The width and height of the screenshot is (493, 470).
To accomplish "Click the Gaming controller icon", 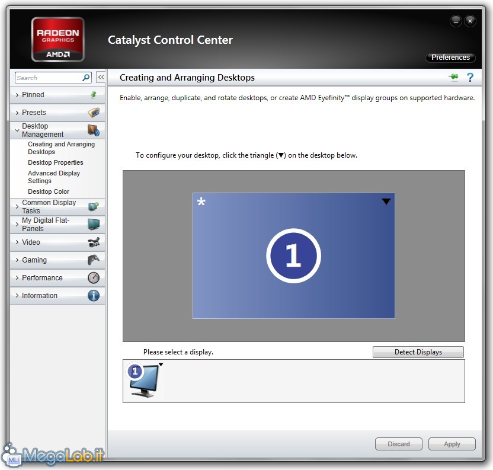I will 94,260.
